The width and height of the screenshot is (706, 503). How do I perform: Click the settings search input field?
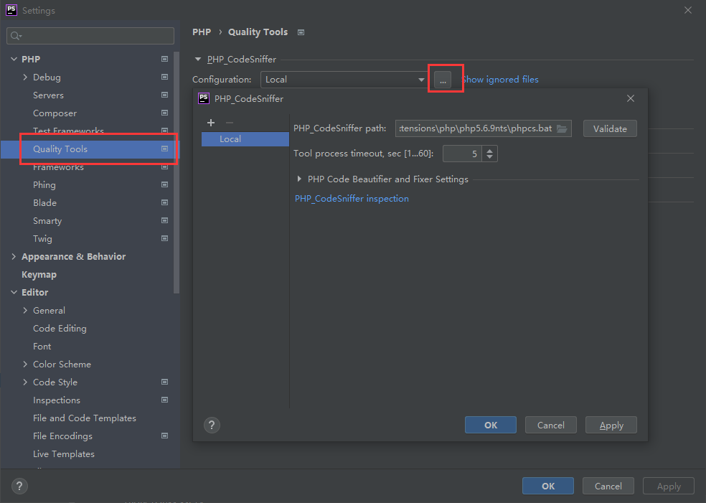point(90,36)
